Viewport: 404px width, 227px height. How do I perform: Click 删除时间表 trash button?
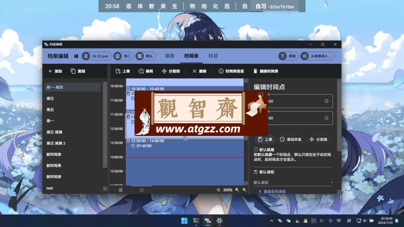click(x=266, y=71)
